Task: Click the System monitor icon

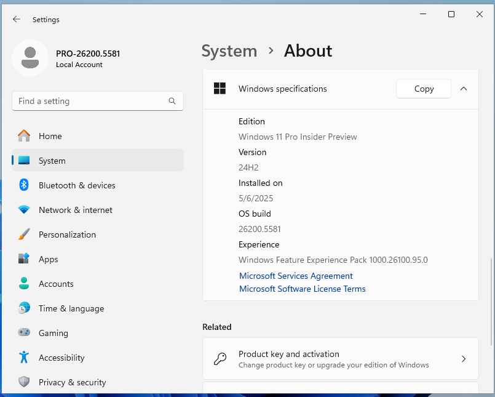Action: pos(24,161)
